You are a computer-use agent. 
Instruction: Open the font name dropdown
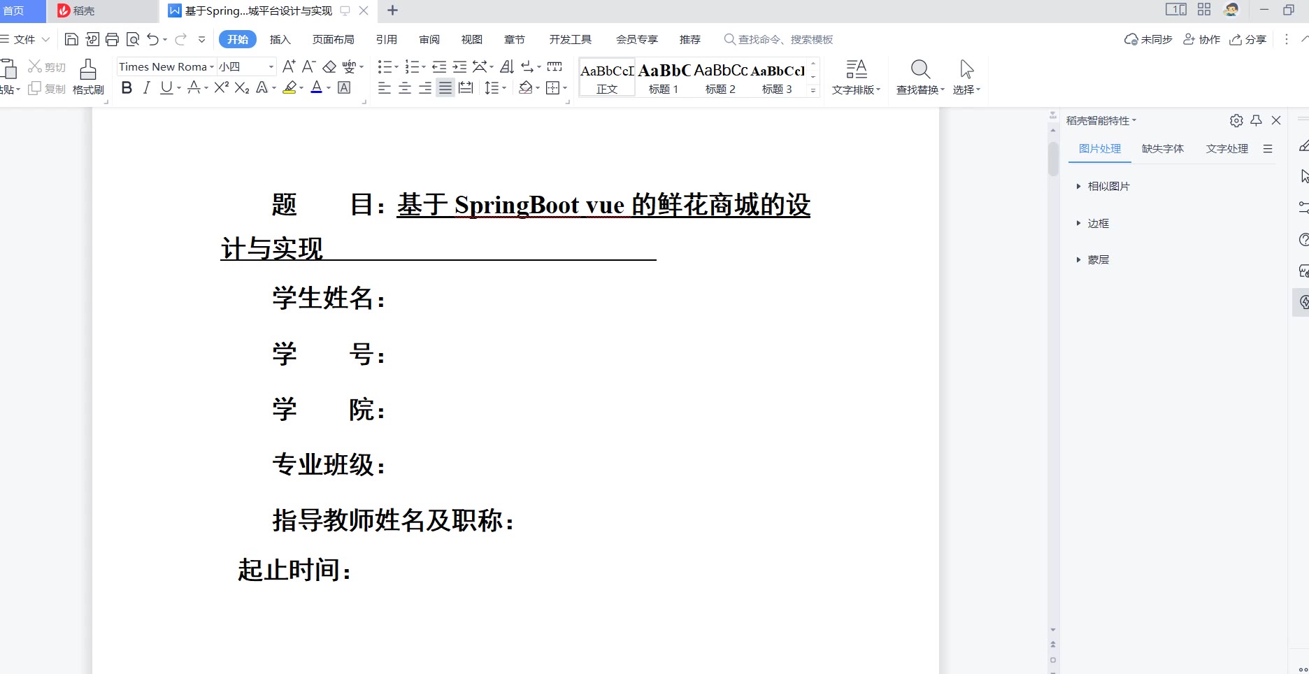pos(212,67)
